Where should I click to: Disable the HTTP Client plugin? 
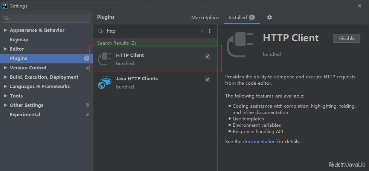346,38
